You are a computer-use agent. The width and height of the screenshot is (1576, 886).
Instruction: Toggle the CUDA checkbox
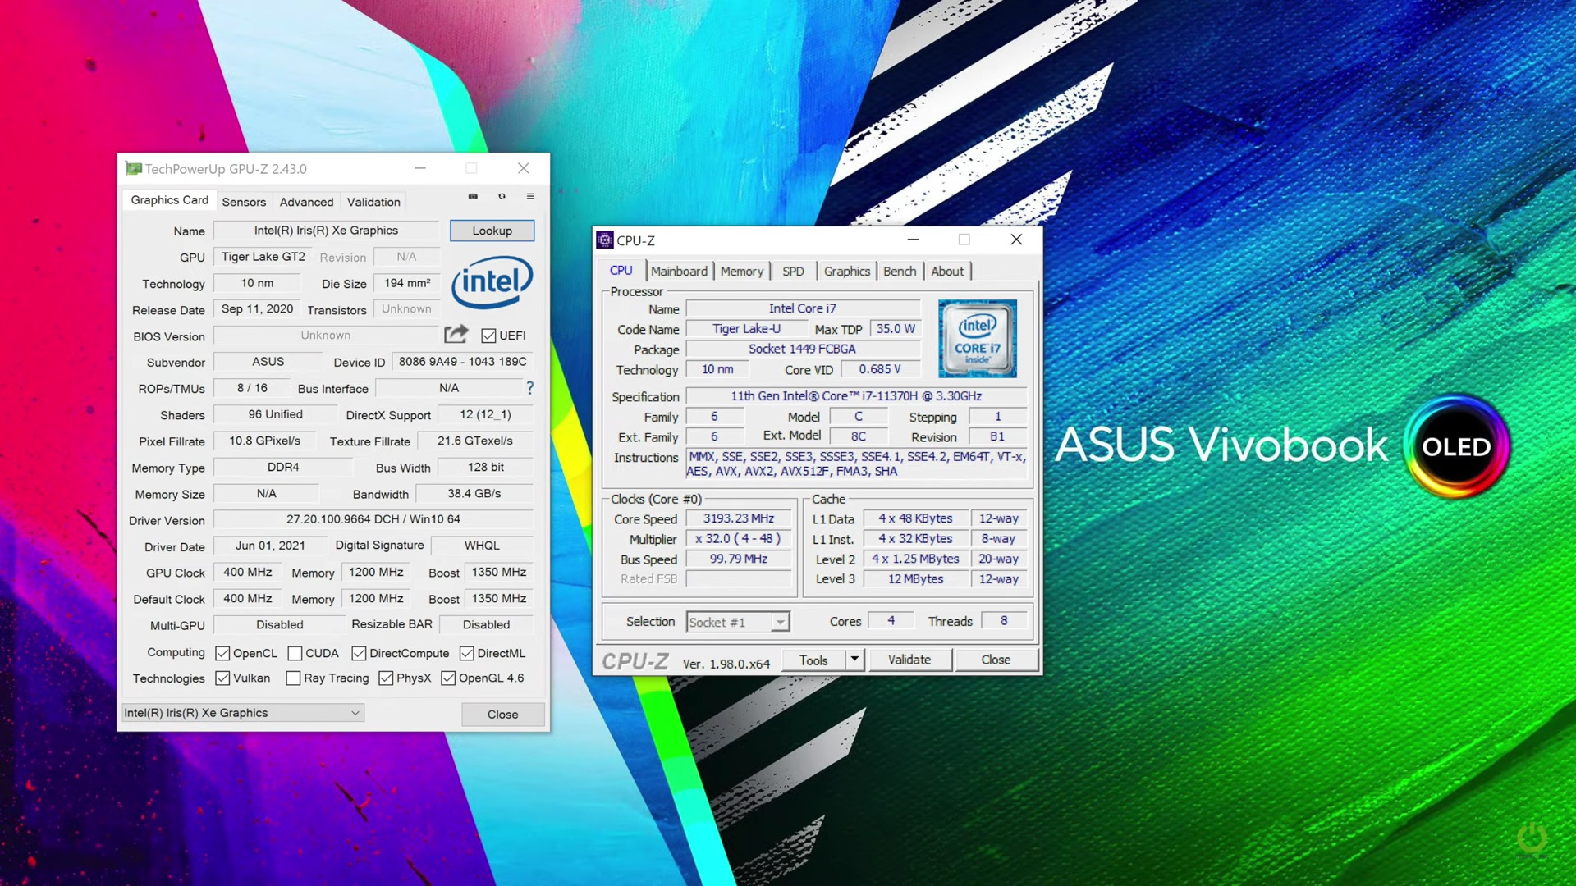295,653
